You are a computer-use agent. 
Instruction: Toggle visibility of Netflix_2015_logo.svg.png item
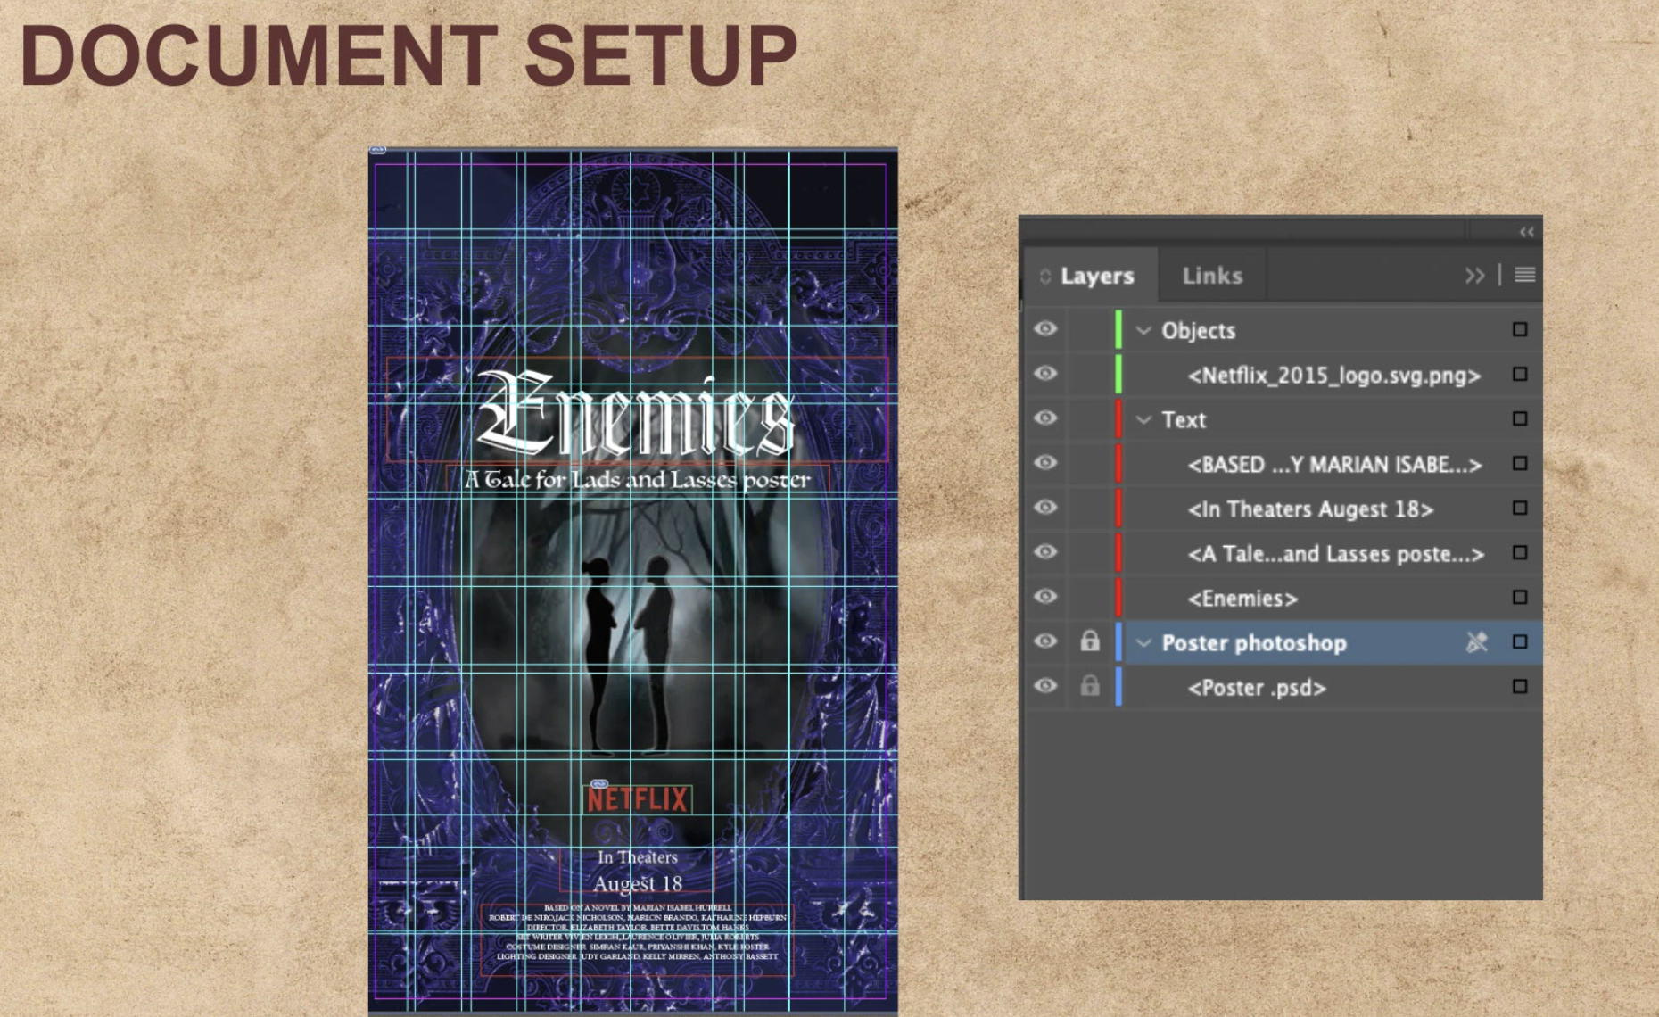pyautogui.click(x=1045, y=374)
